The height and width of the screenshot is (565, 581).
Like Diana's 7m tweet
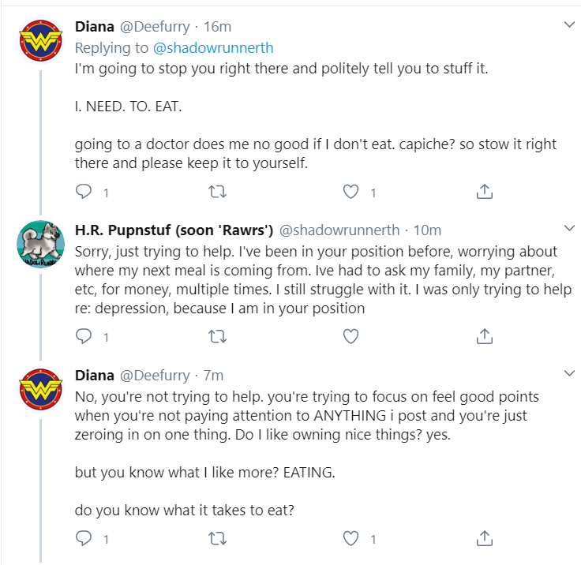click(x=350, y=539)
